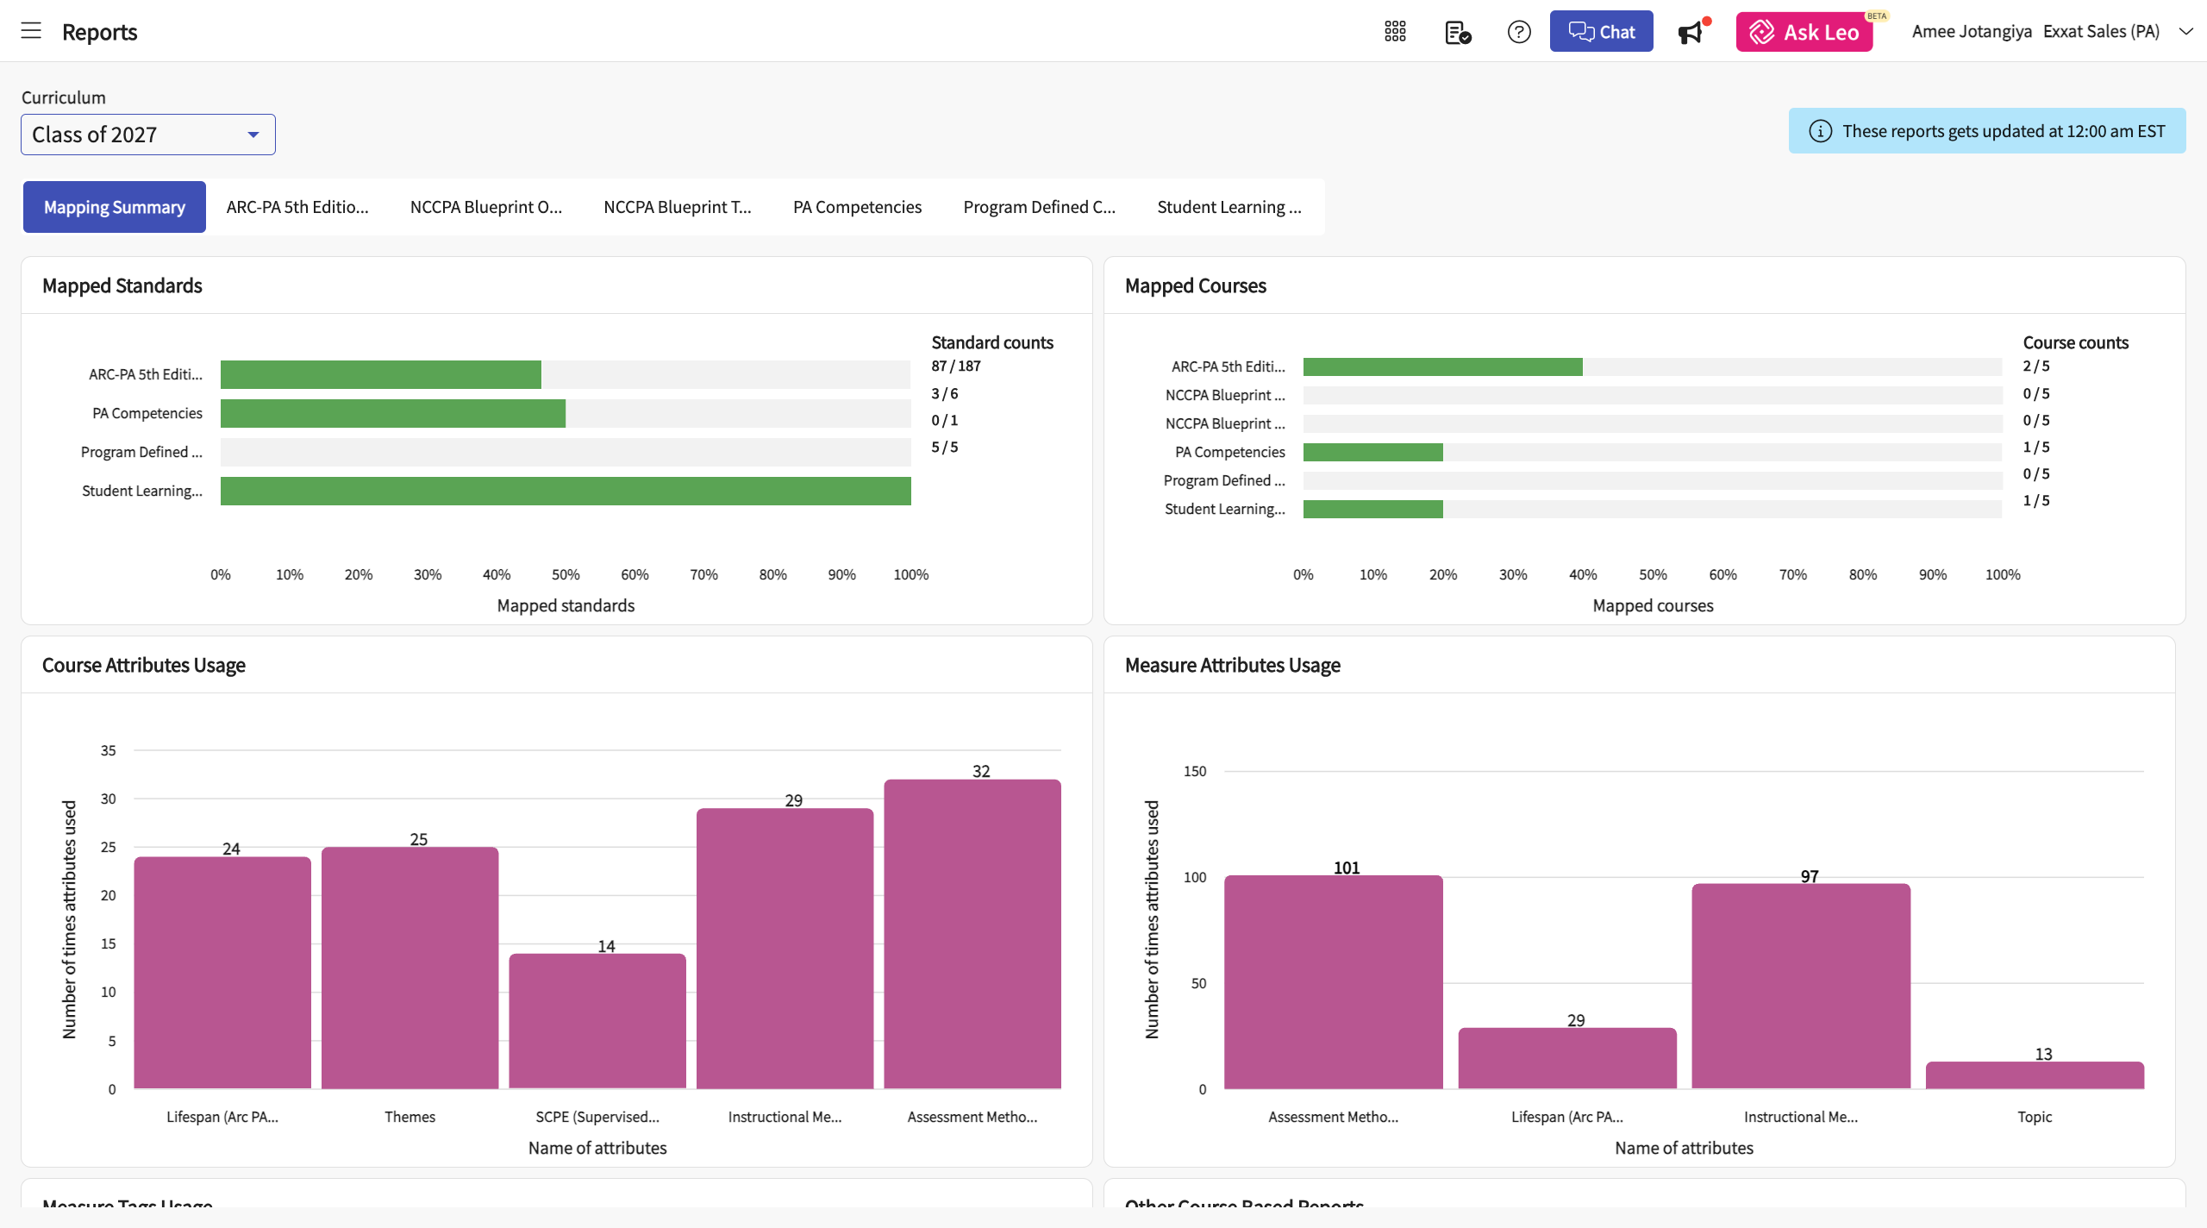Open the Student Learning tab
The height and width of the screenshot is (1228, 2207).
[x=1229, y=207]
